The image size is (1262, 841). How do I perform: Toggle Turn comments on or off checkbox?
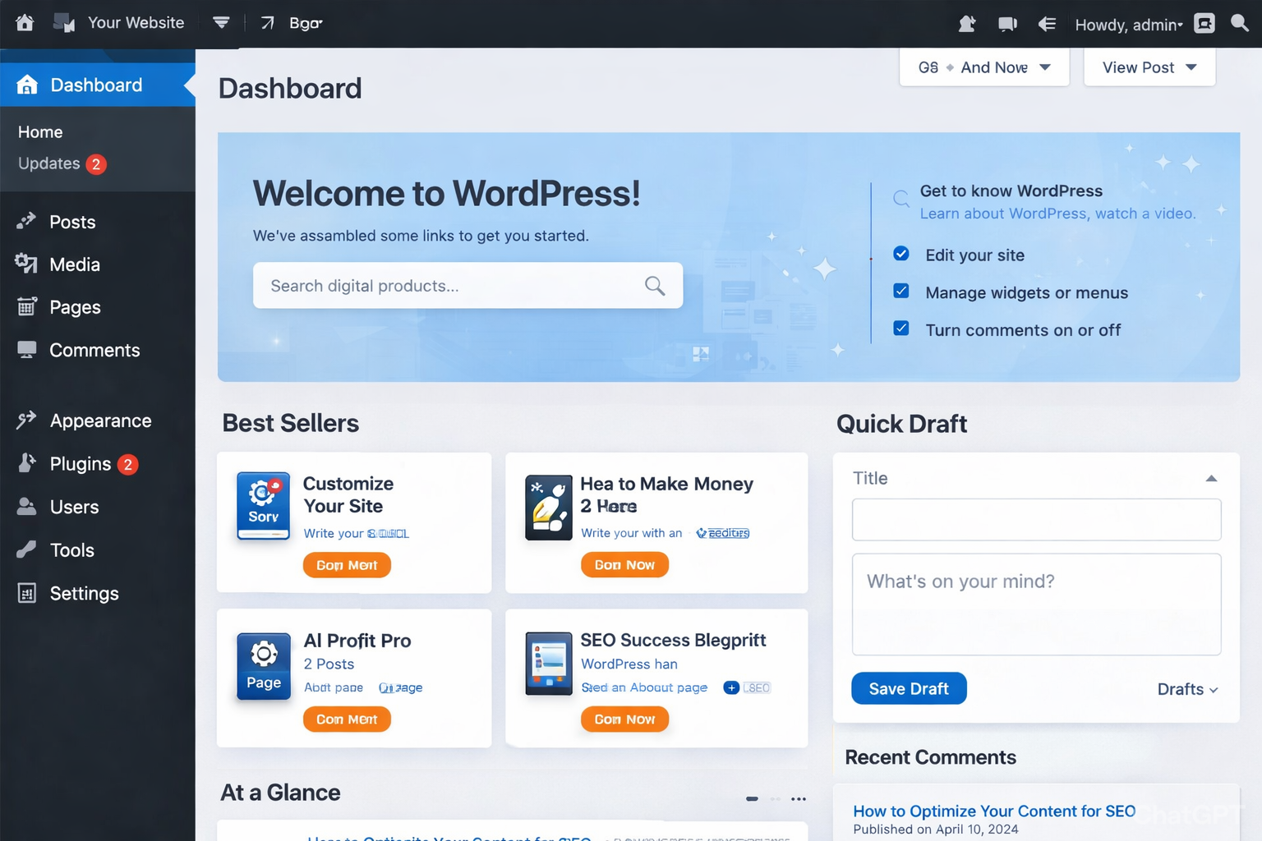click(901, 329)
